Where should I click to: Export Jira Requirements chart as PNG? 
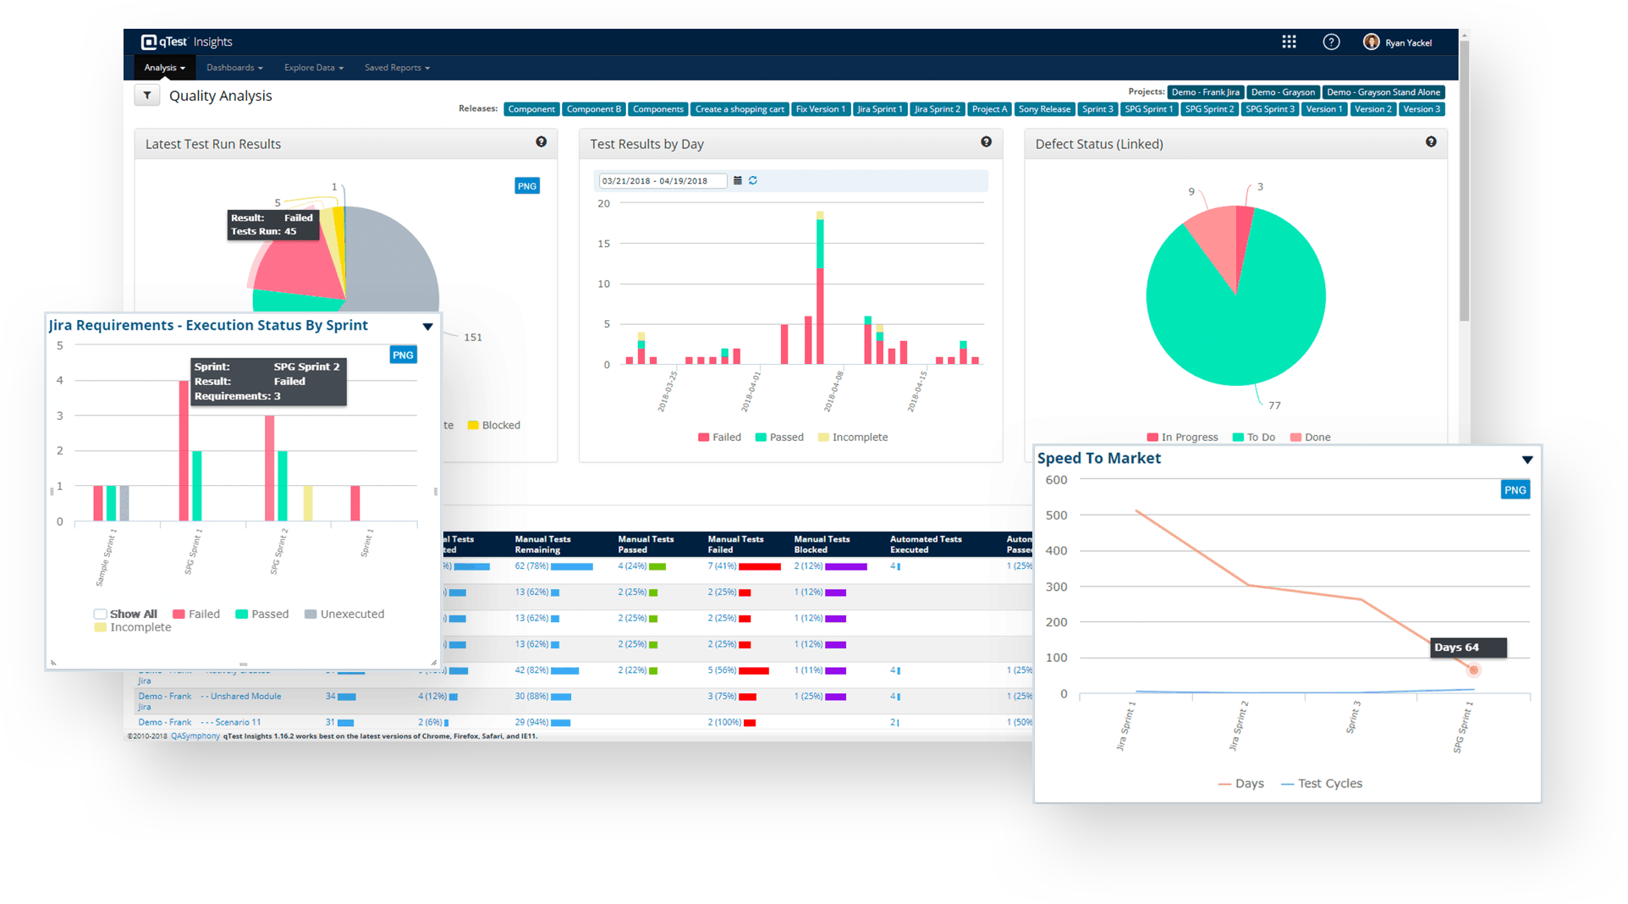click(x=403, y=355)
